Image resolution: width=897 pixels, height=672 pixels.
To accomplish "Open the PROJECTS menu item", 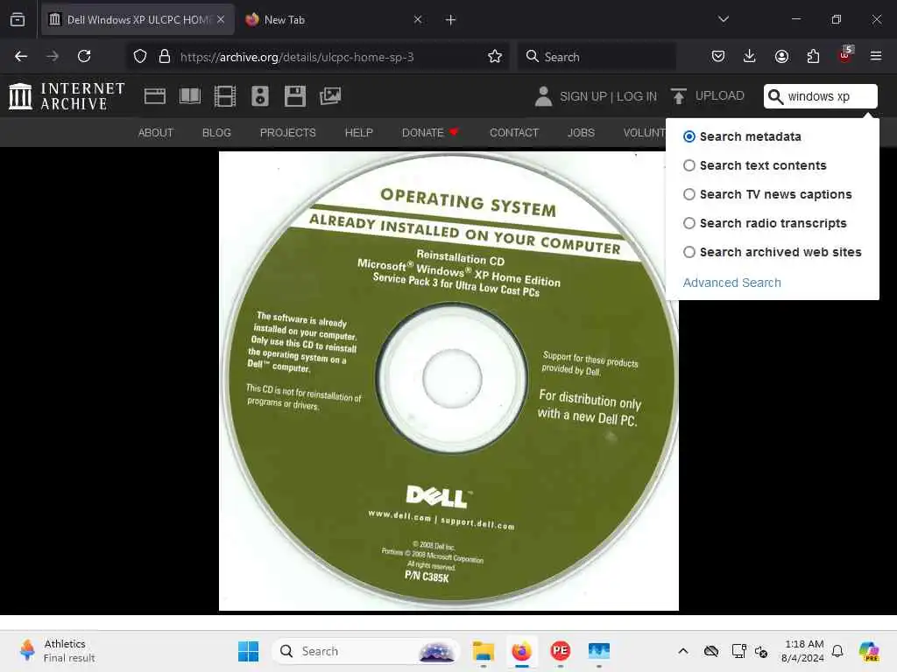I will pyautogui.click(x=287, y=133).
